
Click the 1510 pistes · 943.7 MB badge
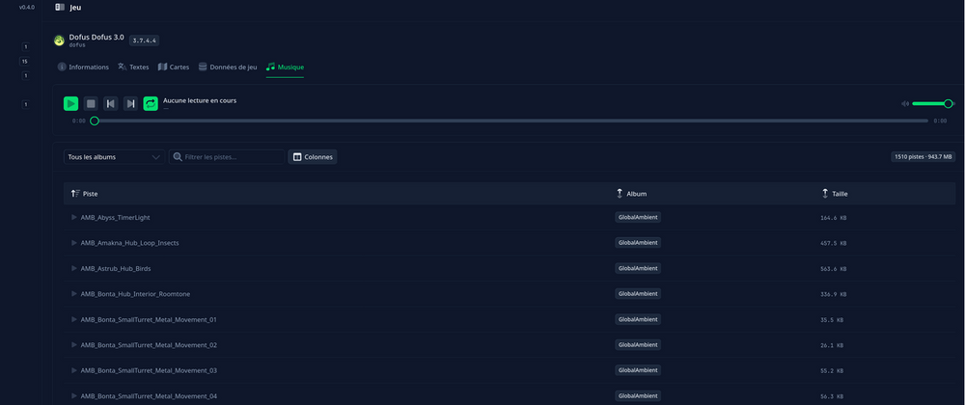923,157
